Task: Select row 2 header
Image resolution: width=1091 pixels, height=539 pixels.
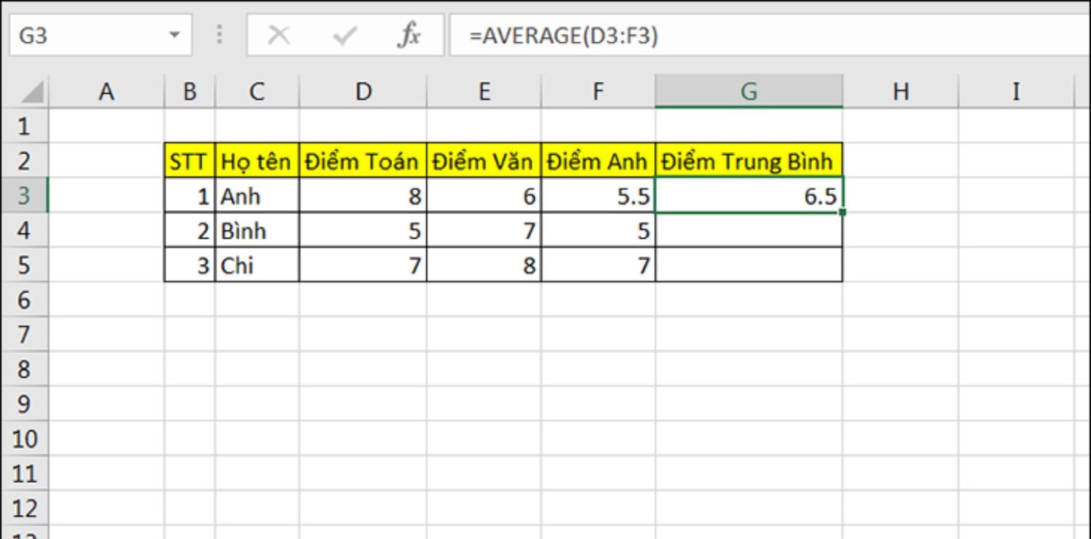Action: tap(24, 161)
